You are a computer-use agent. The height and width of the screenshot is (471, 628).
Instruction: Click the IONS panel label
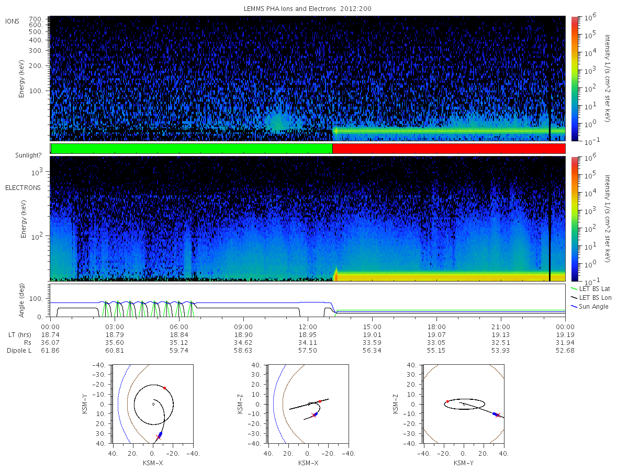13,21
